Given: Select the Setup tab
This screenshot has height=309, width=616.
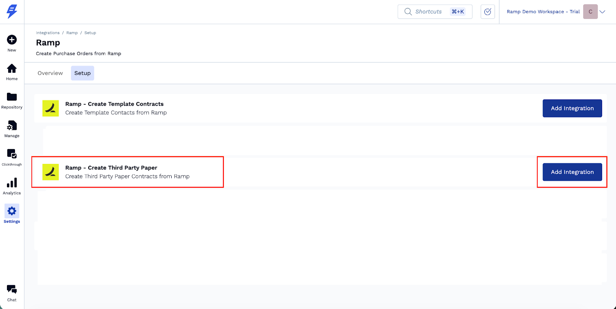Looking at the screenshot, I should [82, 73].
